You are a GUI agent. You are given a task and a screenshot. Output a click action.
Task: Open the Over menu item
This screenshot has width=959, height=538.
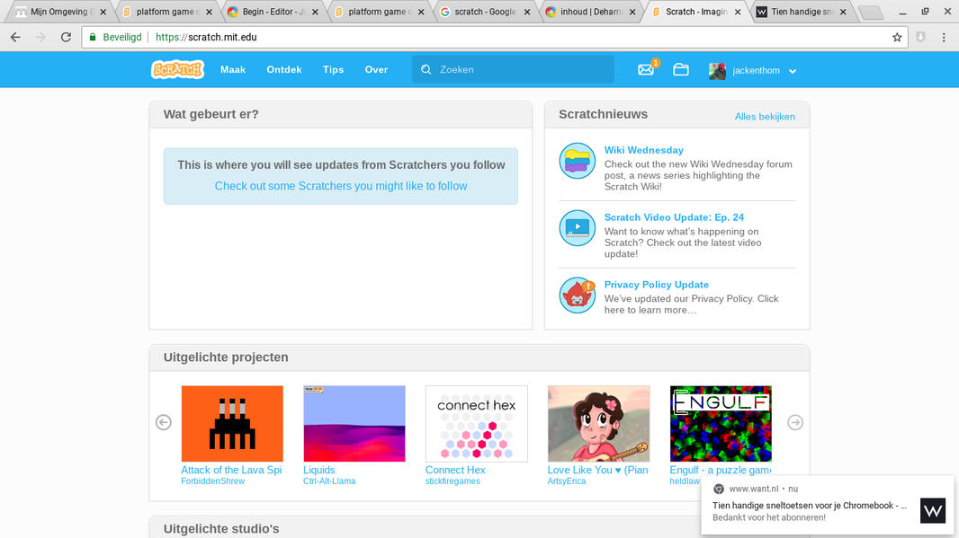tap(376, 70)
